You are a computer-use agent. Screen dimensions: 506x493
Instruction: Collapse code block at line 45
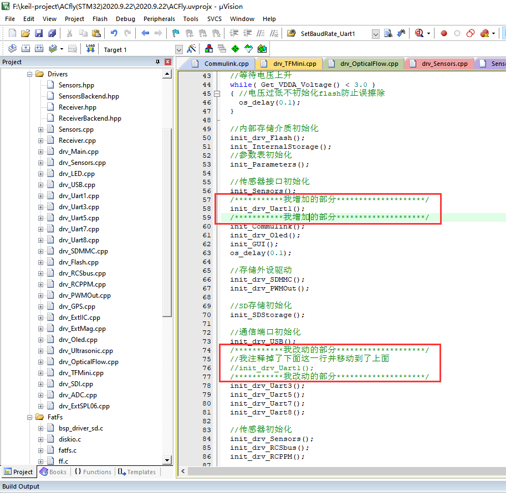(x=217, y=94)
